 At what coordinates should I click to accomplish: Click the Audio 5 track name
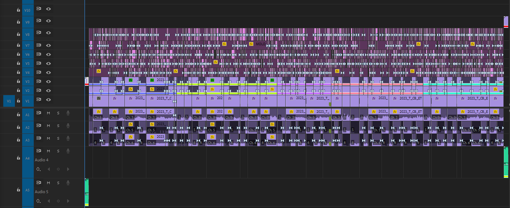click(x=42, y=192)
